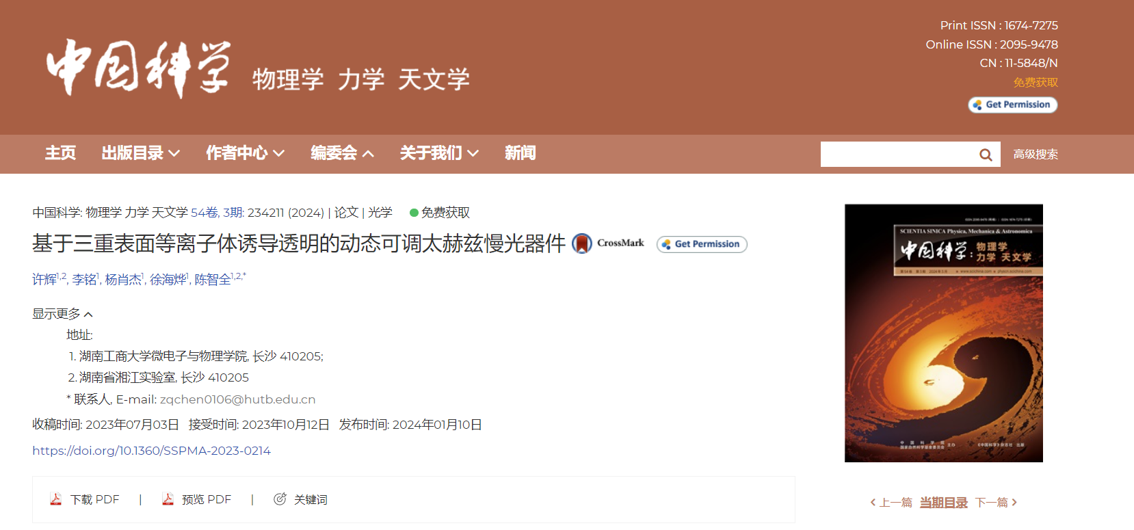The width and height of the screenshot is (1134, 530).
Task: Toggle the 编委会 menu chevron
Action: 368,154
